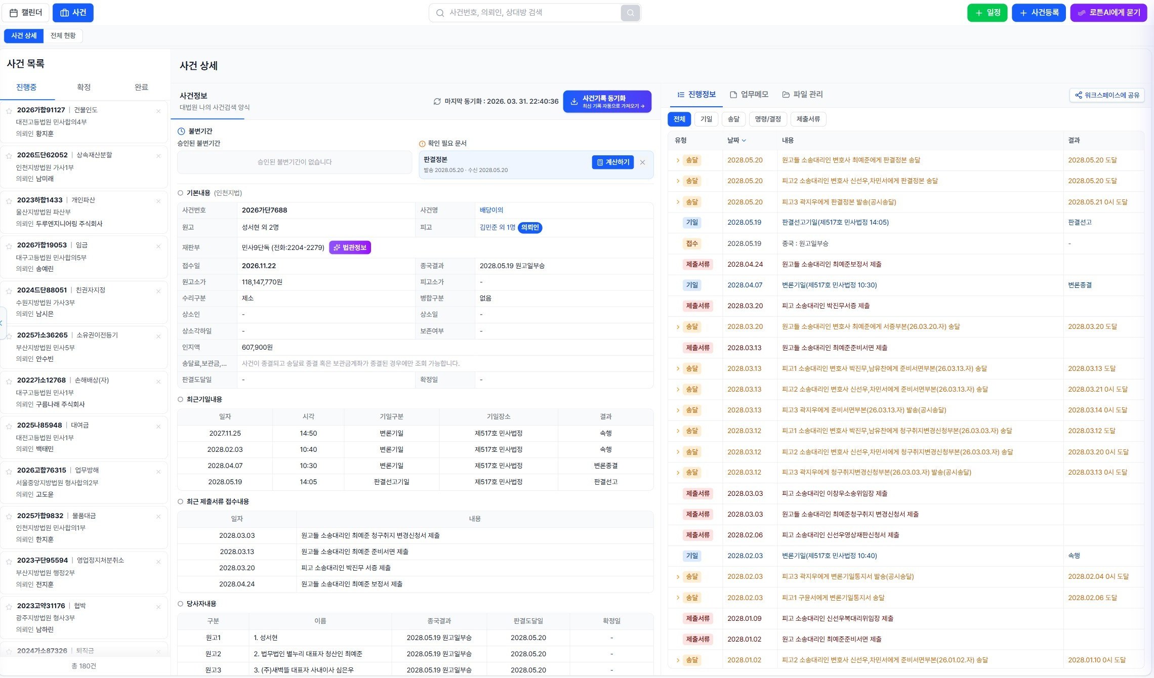Dismiss the 판결정본 document card

[x=642, y=162]
